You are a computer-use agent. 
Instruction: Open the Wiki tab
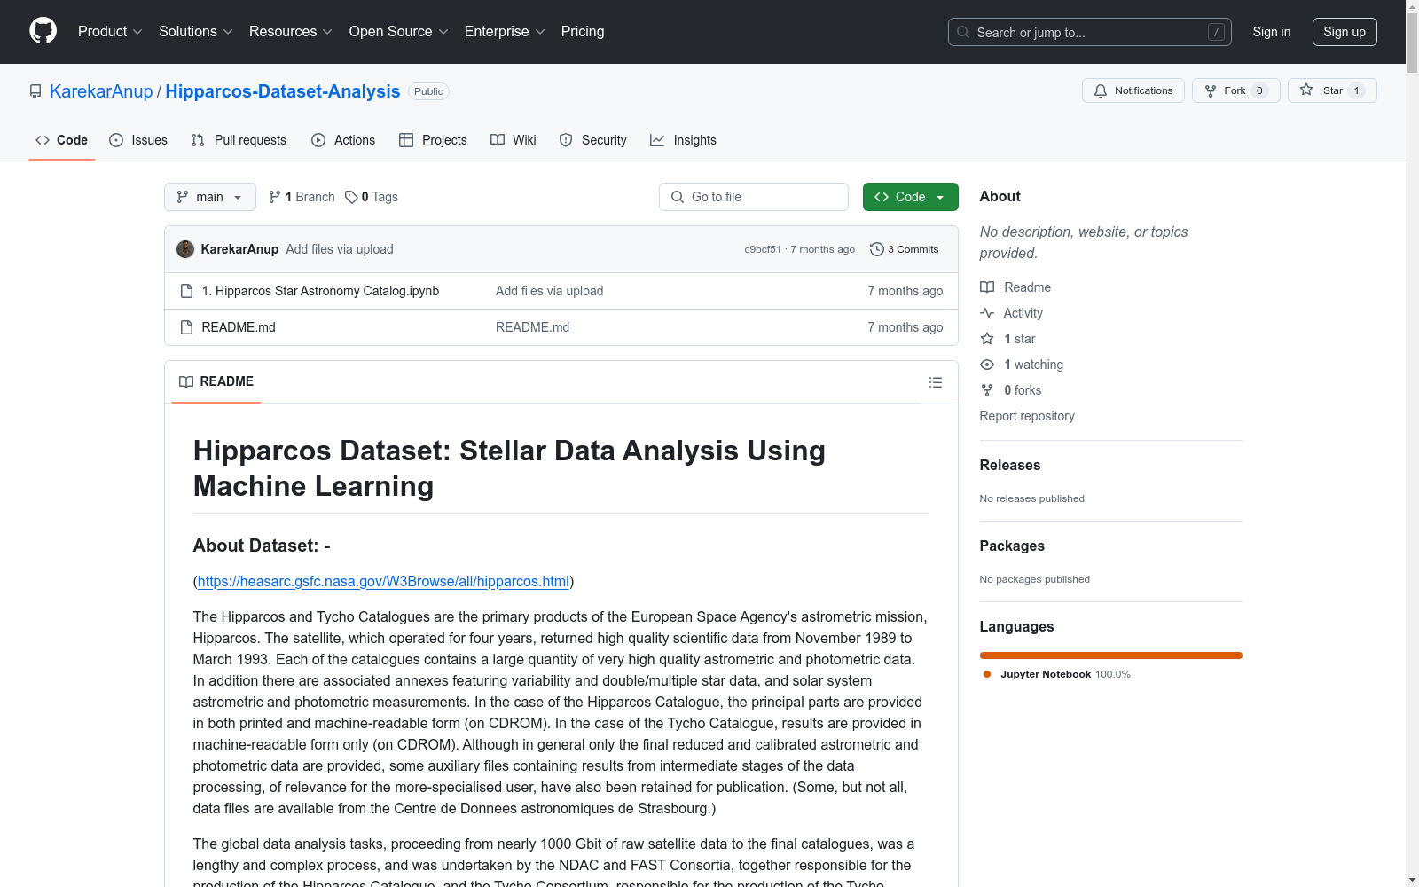click(x=514, y=140)
